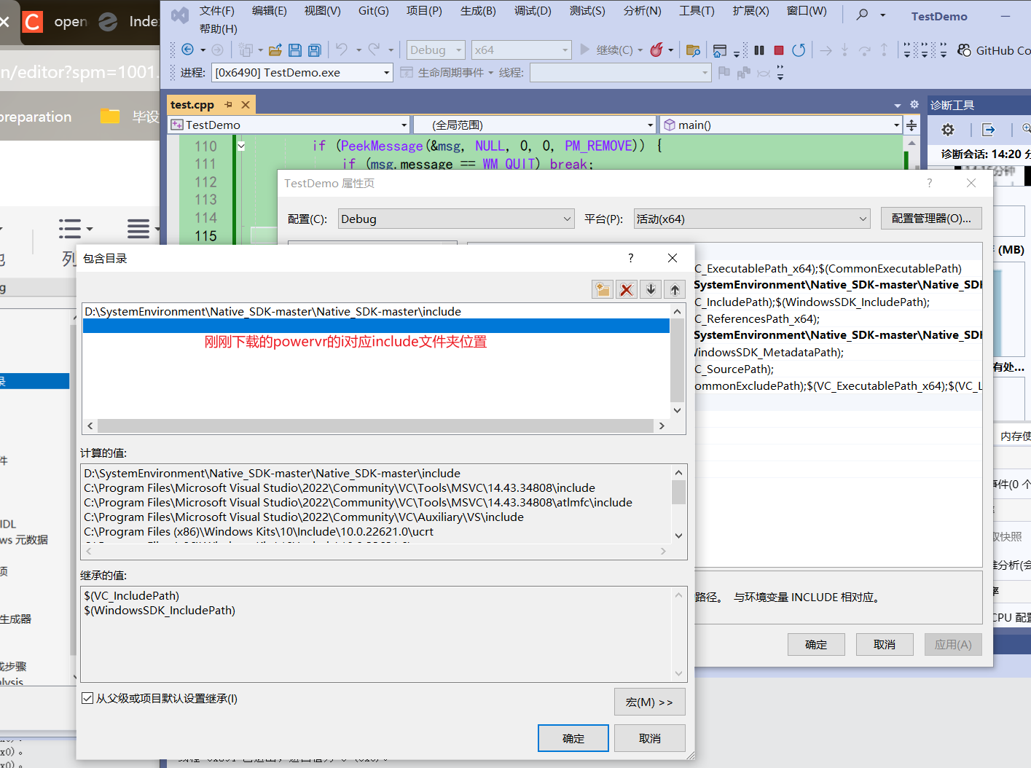Click export icon in diagnostic tools panel
Viewport: 1031px width, 768px height.
point(989,130)
